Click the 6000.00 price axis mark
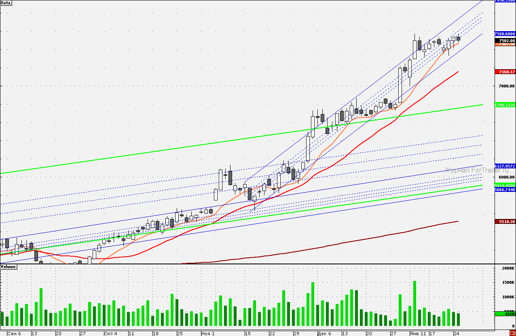This screenshot has width=516, height=336. [506, 177]
